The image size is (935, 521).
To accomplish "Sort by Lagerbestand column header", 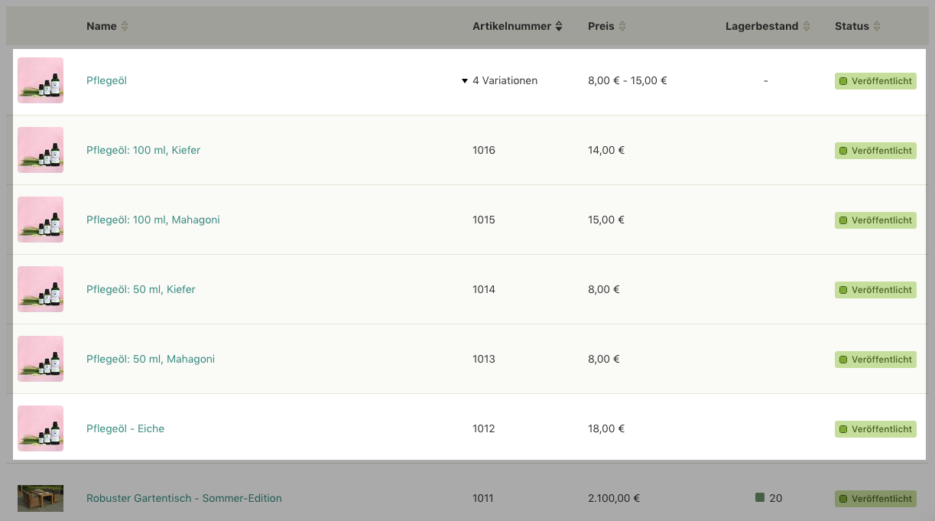I will tap(767, 26).
